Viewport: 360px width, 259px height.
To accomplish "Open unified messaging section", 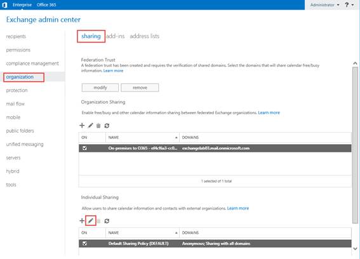I will (25, 144).
